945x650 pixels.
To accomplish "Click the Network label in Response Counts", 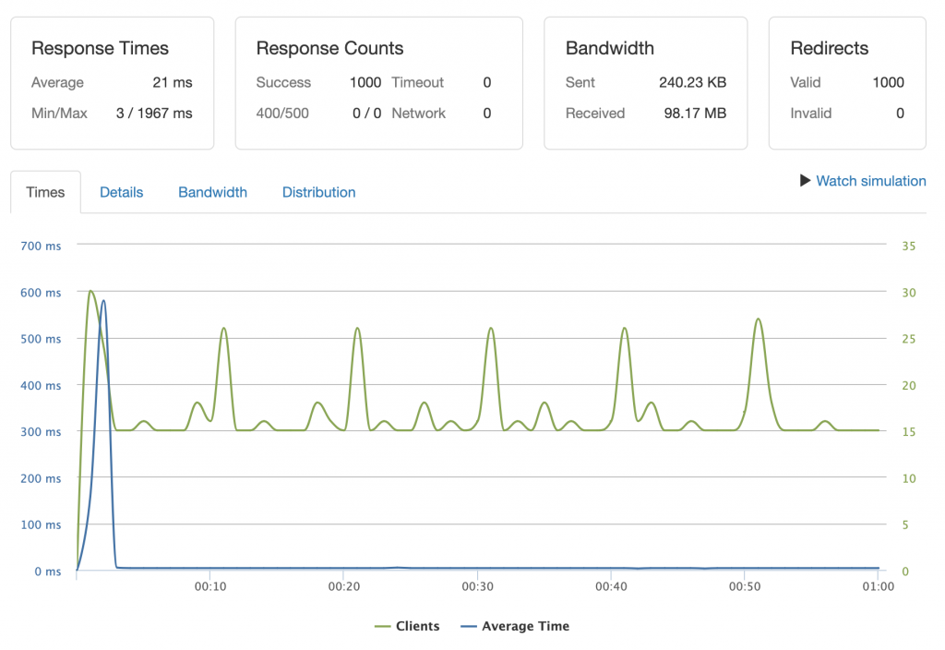I will coord(419,114).
